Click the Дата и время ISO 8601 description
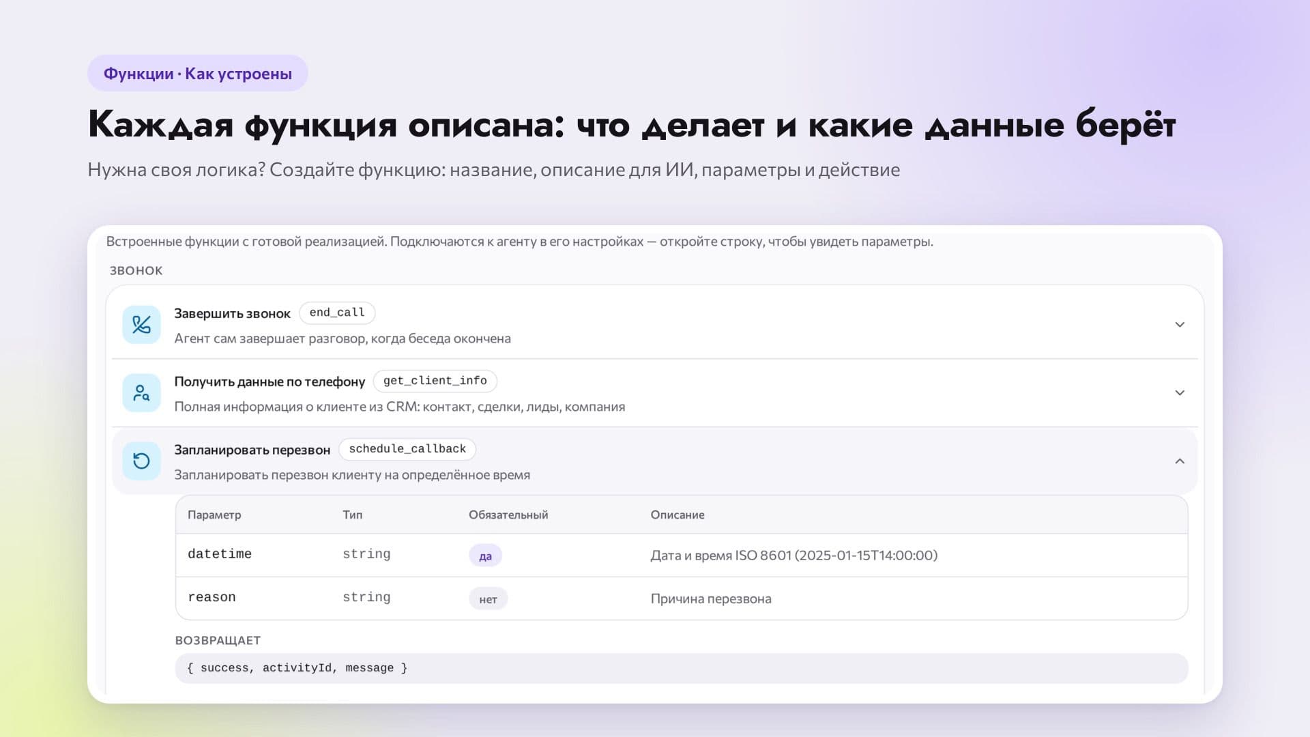Viewport: 1310px width, 737px height. tap(794, 555)
